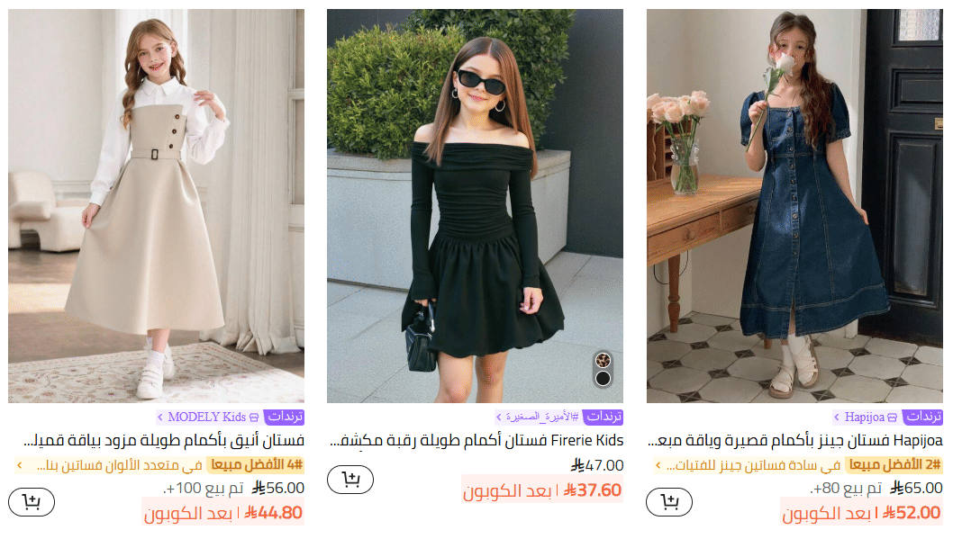Add the black Firerie Kids dress to cart
The image size is (953, 548).
(x=350, y=480)
